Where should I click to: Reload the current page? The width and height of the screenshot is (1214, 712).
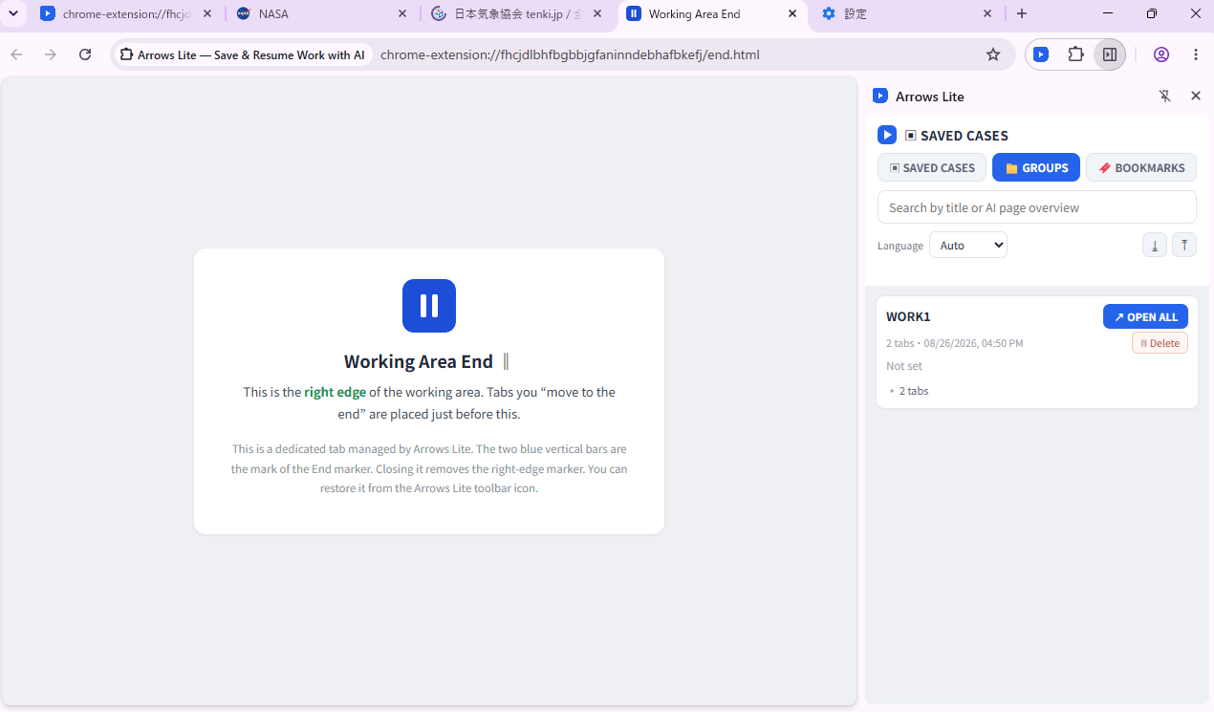85,54
